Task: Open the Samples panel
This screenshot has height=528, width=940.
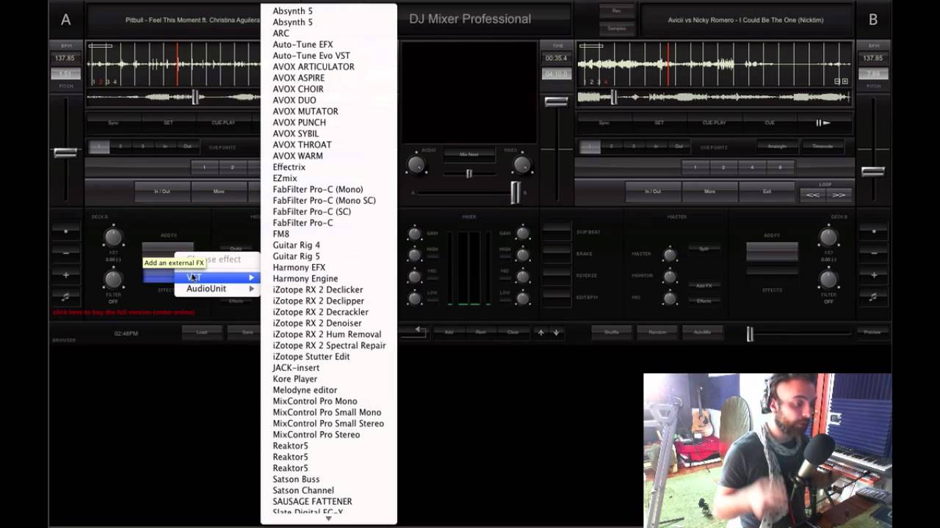Action: click(x=617, y=28)
